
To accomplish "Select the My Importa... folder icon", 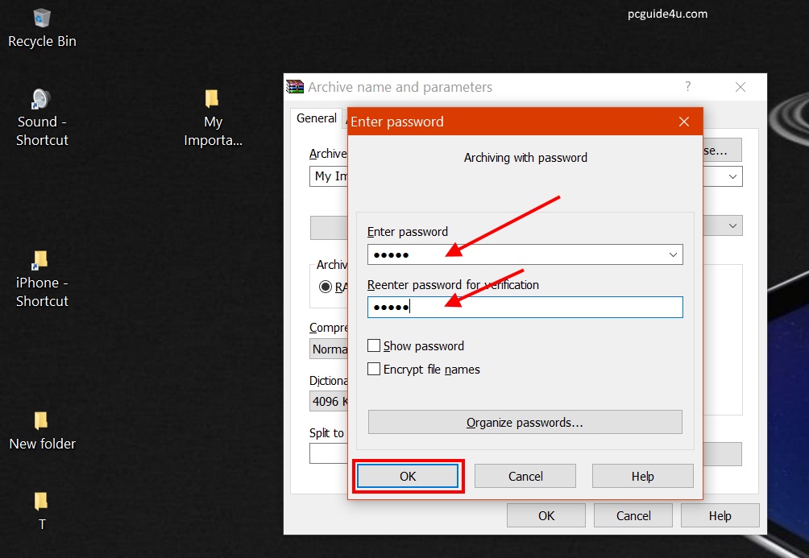I will pos(212,99).
